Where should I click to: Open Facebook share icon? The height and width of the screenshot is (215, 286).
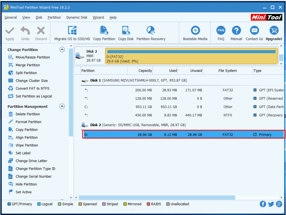pyautogui.click(x=263, y=204)
